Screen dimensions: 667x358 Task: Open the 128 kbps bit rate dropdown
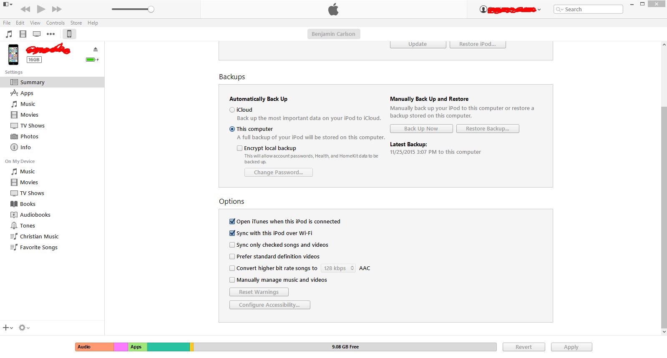pos(338,268)
